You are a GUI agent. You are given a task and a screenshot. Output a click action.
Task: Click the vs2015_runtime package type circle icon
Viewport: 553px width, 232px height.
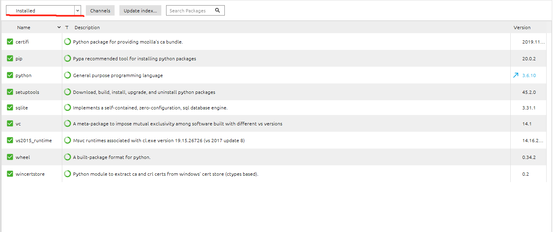click(x=67, y=140)
